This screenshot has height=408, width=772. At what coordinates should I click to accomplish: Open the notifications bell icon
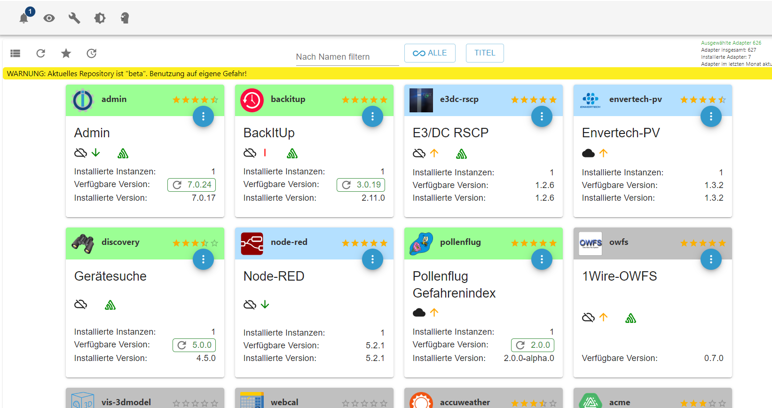[x=24, y=18]
